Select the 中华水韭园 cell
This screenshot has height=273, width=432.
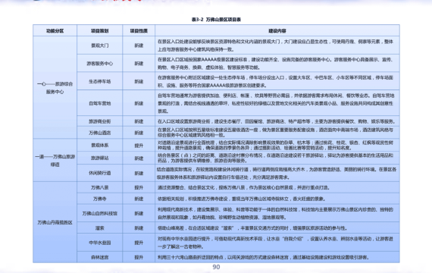point(100,243)
